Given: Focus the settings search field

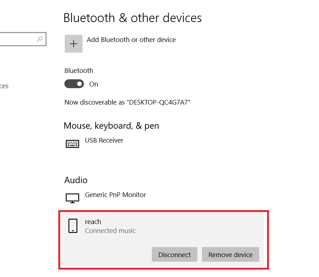Looking at the screenshot, I should (23, 39).
